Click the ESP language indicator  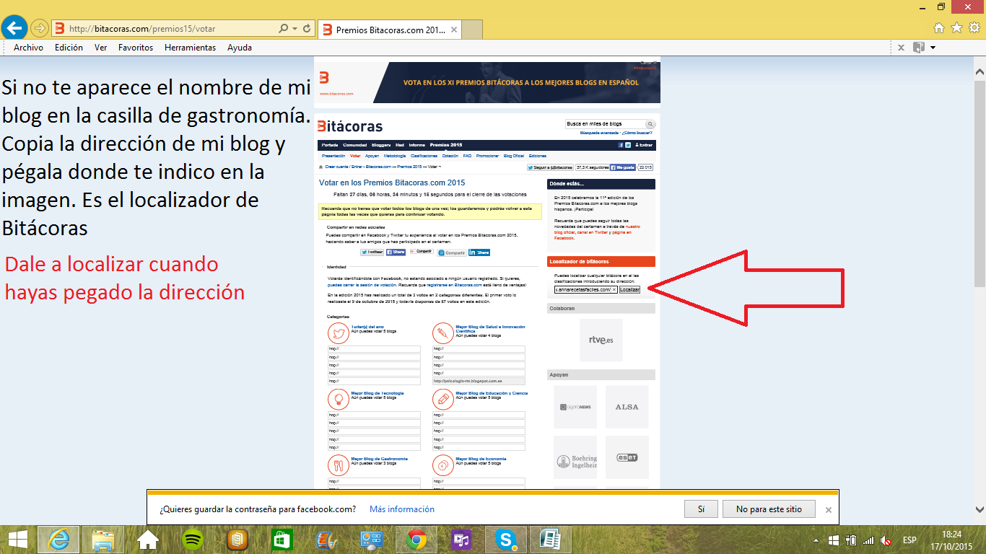tap(909, 540)
